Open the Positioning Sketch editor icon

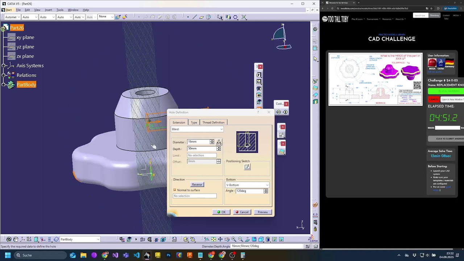247,167
